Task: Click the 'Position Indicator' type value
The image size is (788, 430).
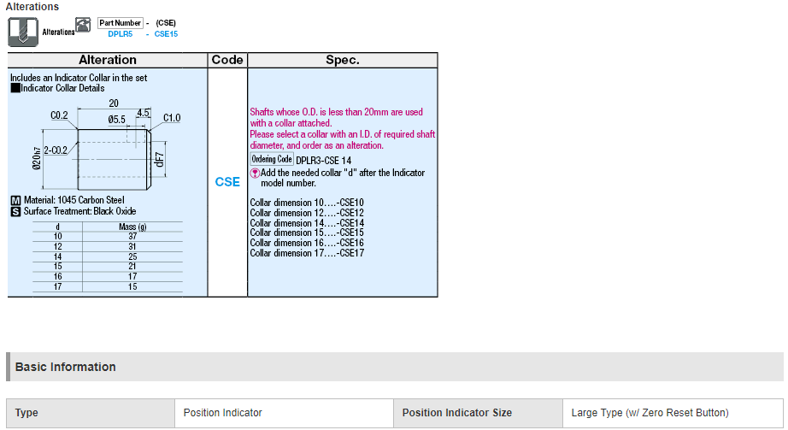Action: click(x=222, y=413)
